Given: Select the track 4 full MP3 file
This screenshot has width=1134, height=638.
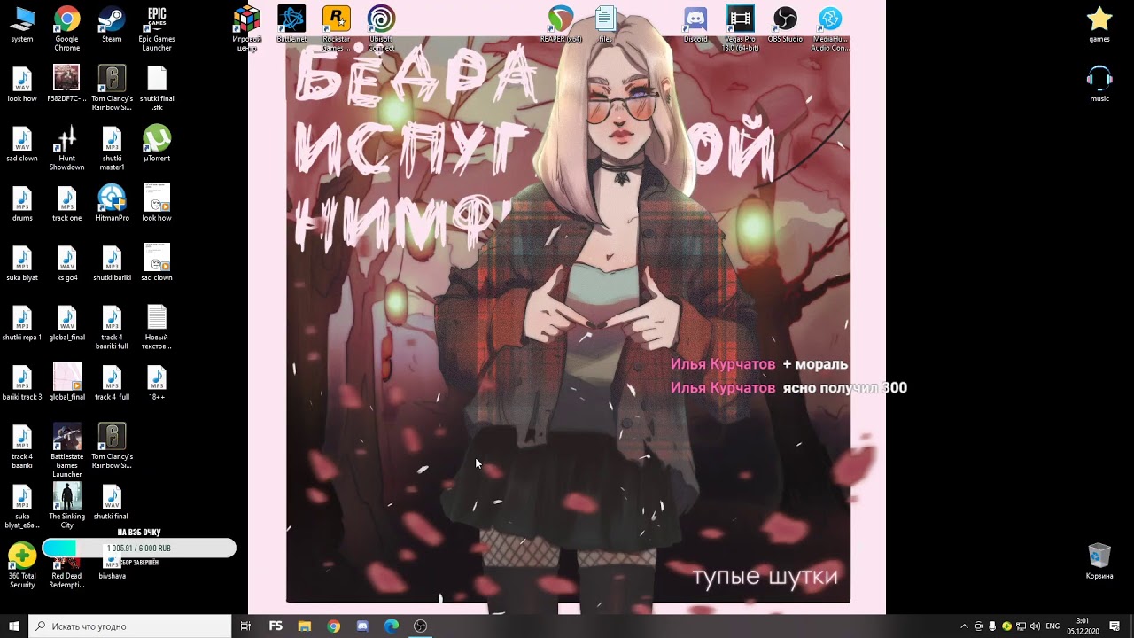Looking at the screenshot, I should 112,383.
